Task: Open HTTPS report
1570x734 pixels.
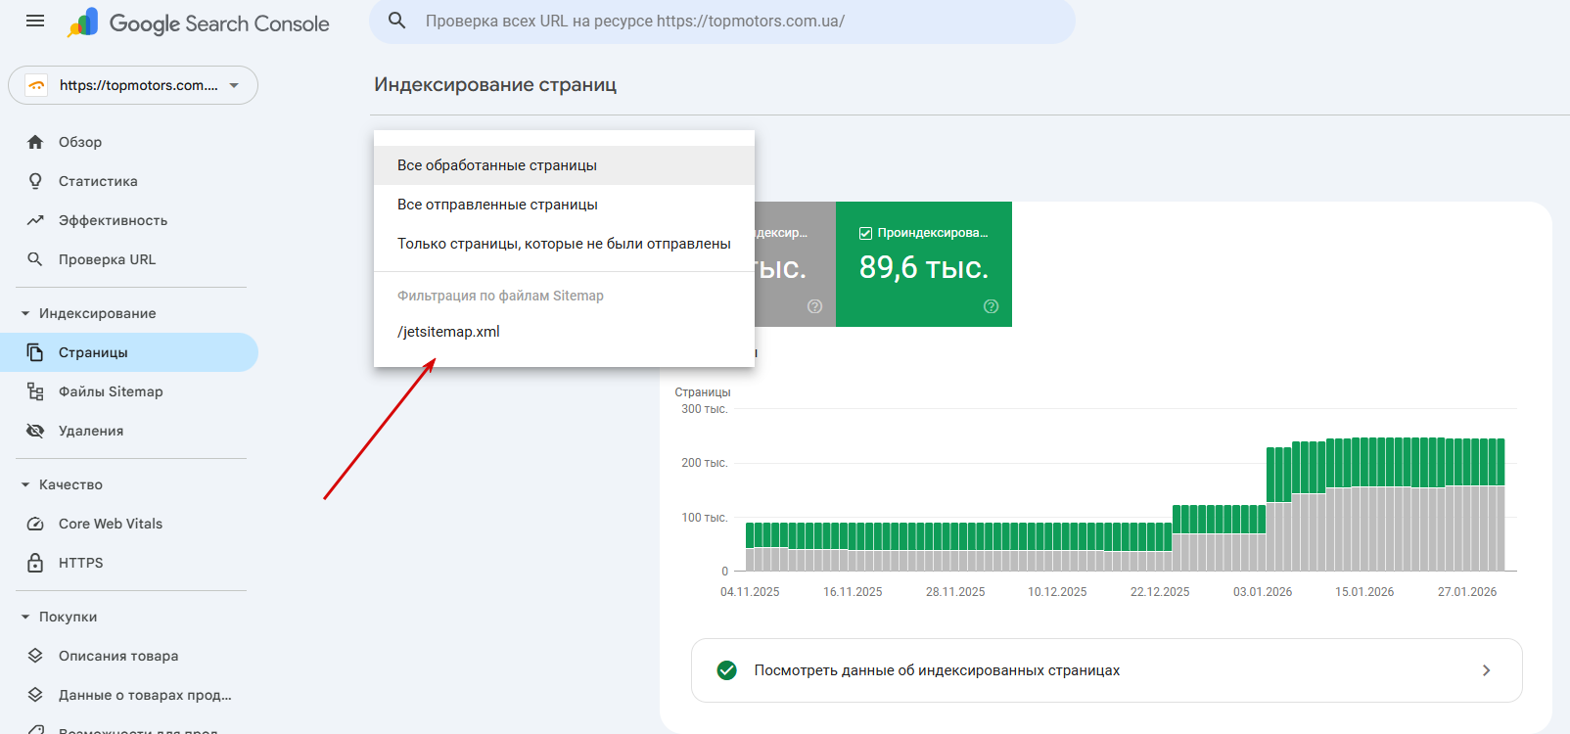Action: (129, 563)
